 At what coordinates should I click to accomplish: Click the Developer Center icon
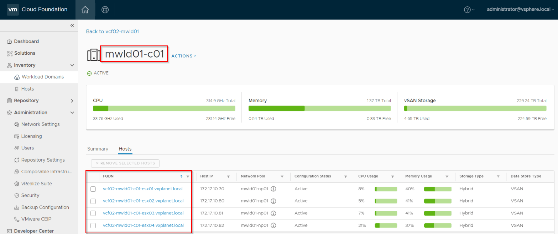[x=10, y=231]
